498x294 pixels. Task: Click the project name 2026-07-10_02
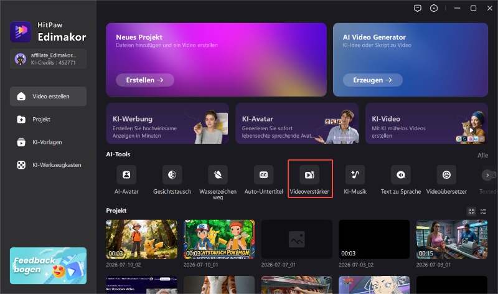123,265
